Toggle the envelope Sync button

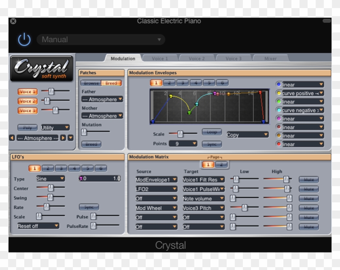[x=212, y=144]
